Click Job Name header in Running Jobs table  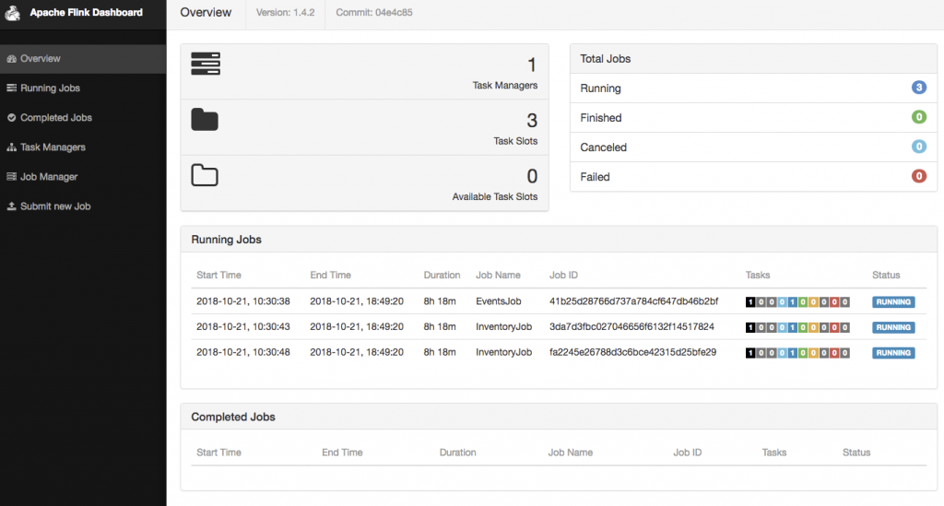pos(498,275)
